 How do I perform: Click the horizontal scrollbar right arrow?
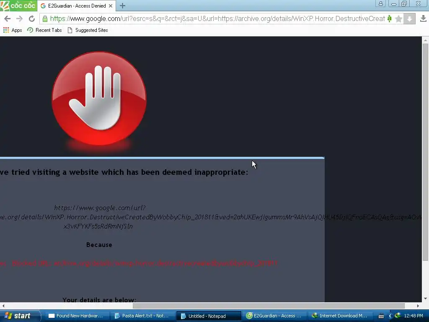tap(418, 306)
